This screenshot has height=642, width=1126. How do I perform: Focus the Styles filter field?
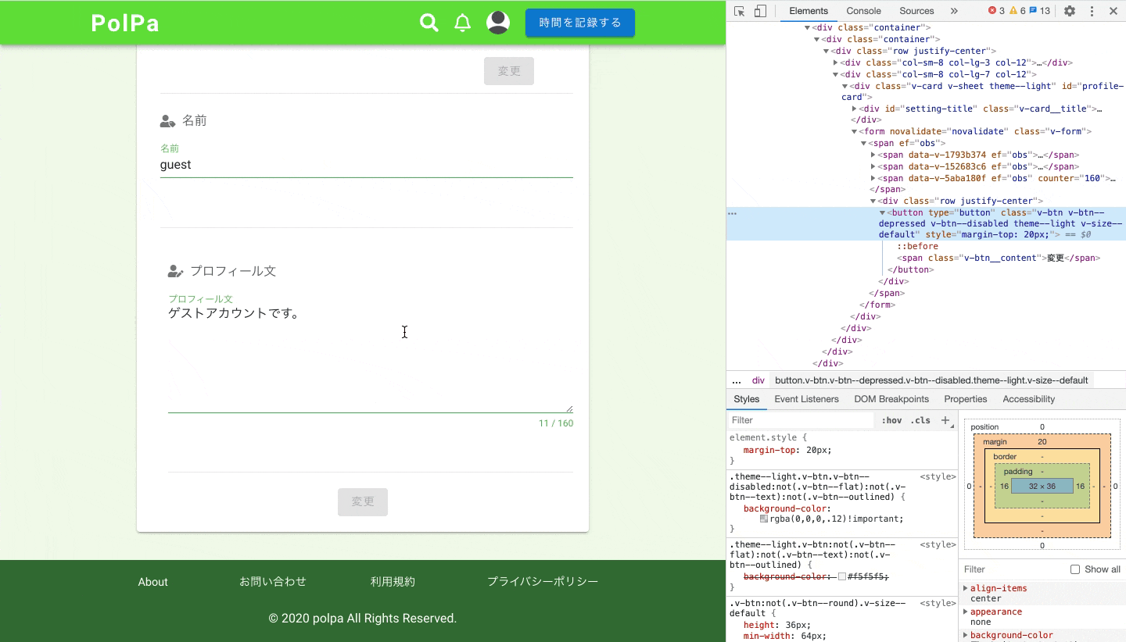coord(801,420)
